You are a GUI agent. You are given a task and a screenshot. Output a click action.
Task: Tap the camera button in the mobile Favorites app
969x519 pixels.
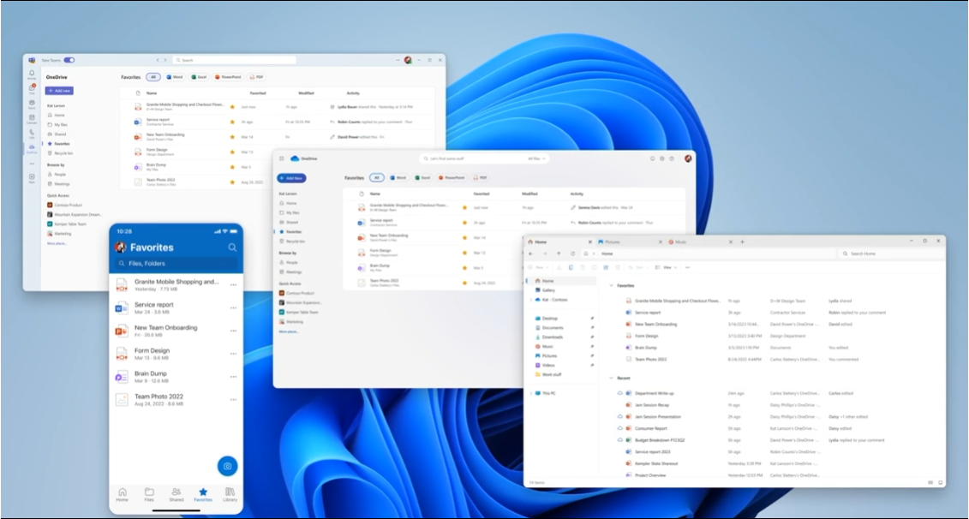(227, 466)
